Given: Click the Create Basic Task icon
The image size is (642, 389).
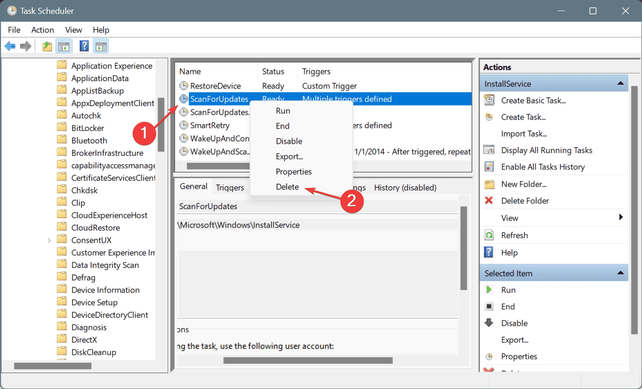Looking at the screenshot, I should [489, 100].
